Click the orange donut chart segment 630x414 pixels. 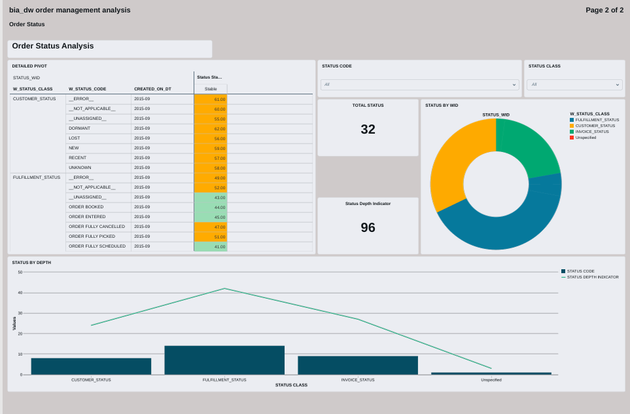coord(451,164)
